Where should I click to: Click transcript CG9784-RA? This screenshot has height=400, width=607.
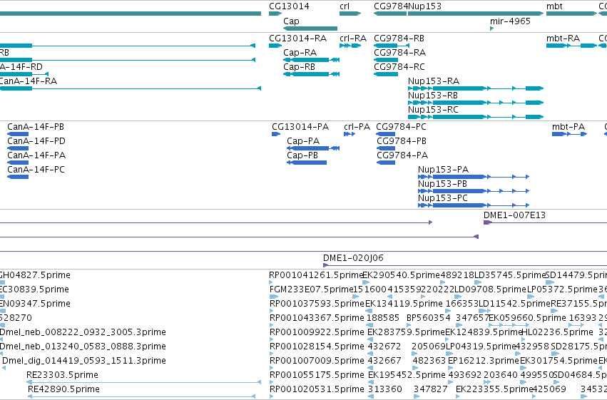coord(386,60)
